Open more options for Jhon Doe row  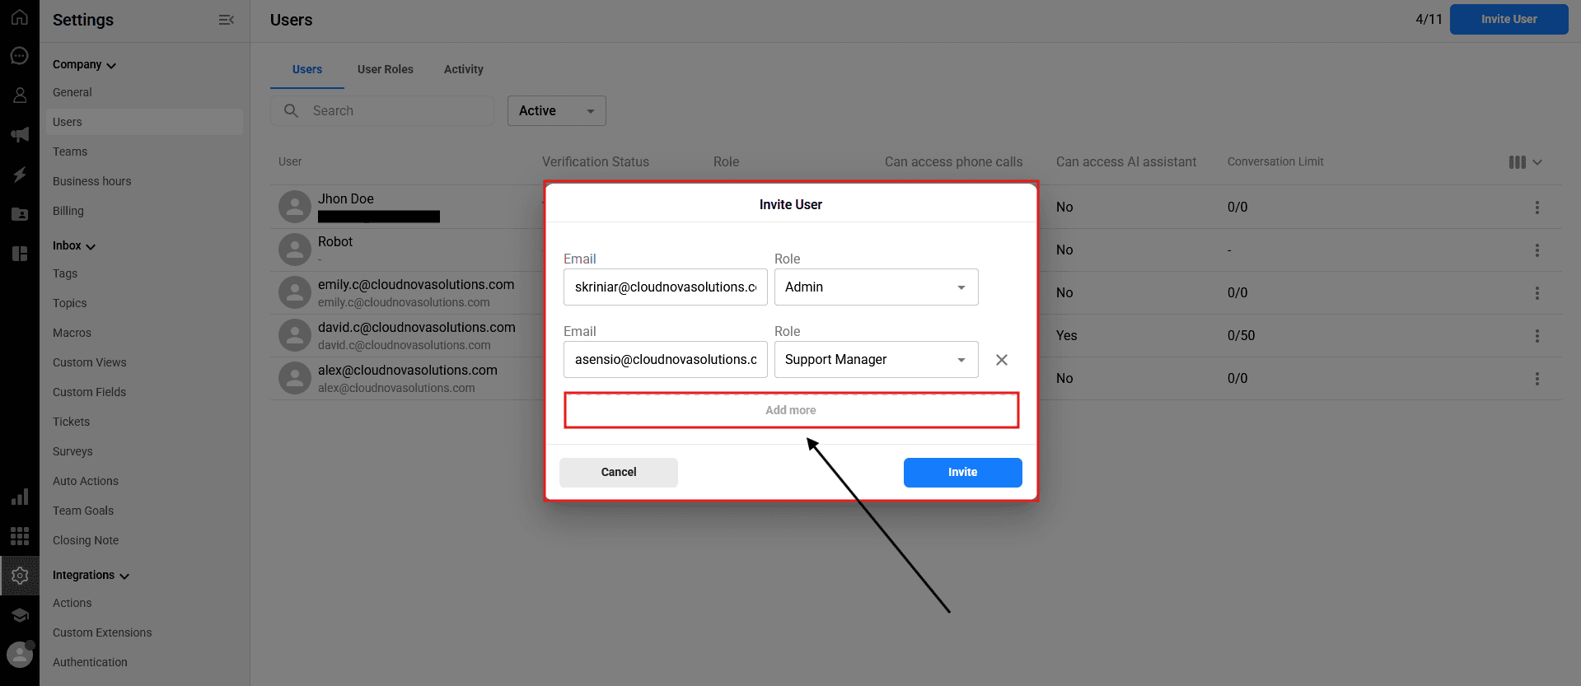1537,208
